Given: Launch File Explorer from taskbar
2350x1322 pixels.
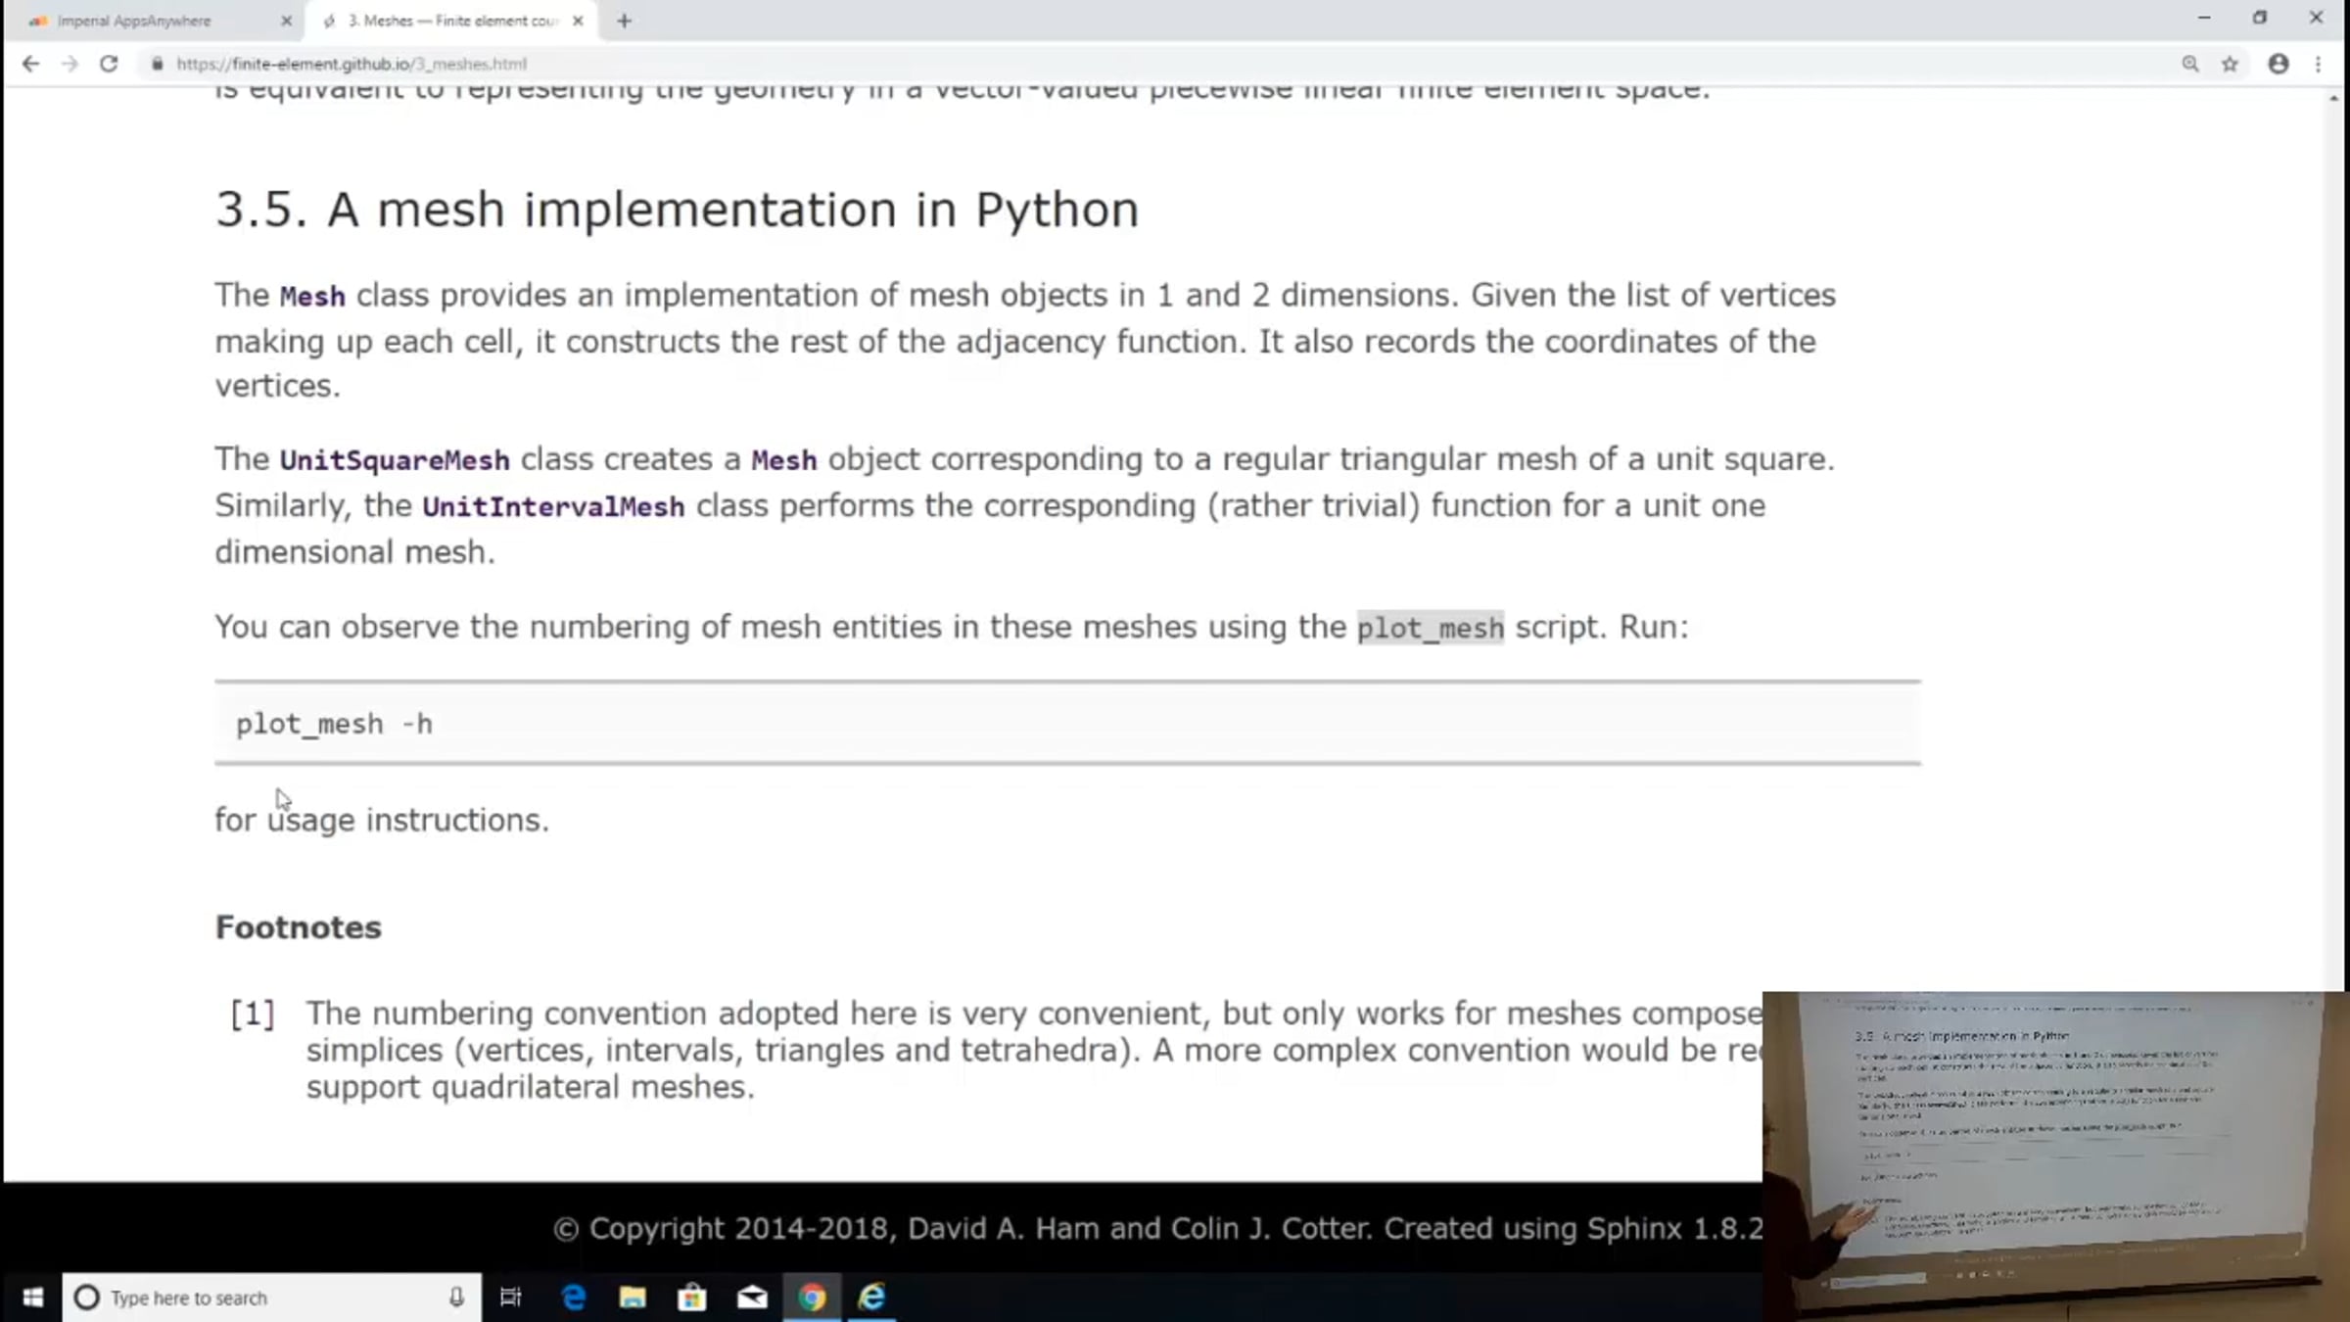Looking at the screenshot, I should (633, 1298).
